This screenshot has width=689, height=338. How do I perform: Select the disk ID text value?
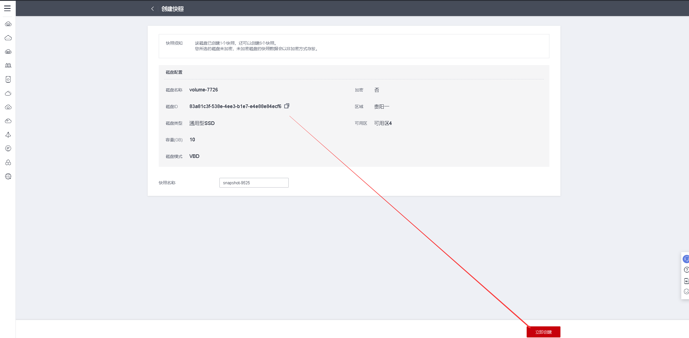[235, 106]
